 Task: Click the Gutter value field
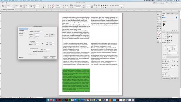tap(37, 36)
